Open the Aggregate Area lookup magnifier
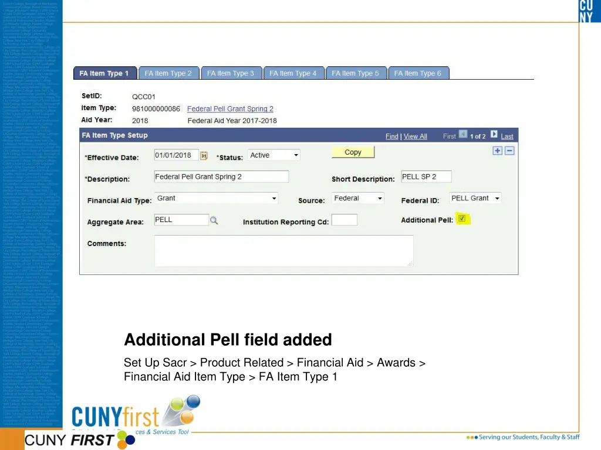The width and height of the screenshot is (601, 450). [x=214, y=220]
